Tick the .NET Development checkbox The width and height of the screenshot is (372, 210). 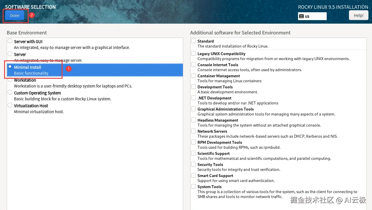click(x=193, y=98)
